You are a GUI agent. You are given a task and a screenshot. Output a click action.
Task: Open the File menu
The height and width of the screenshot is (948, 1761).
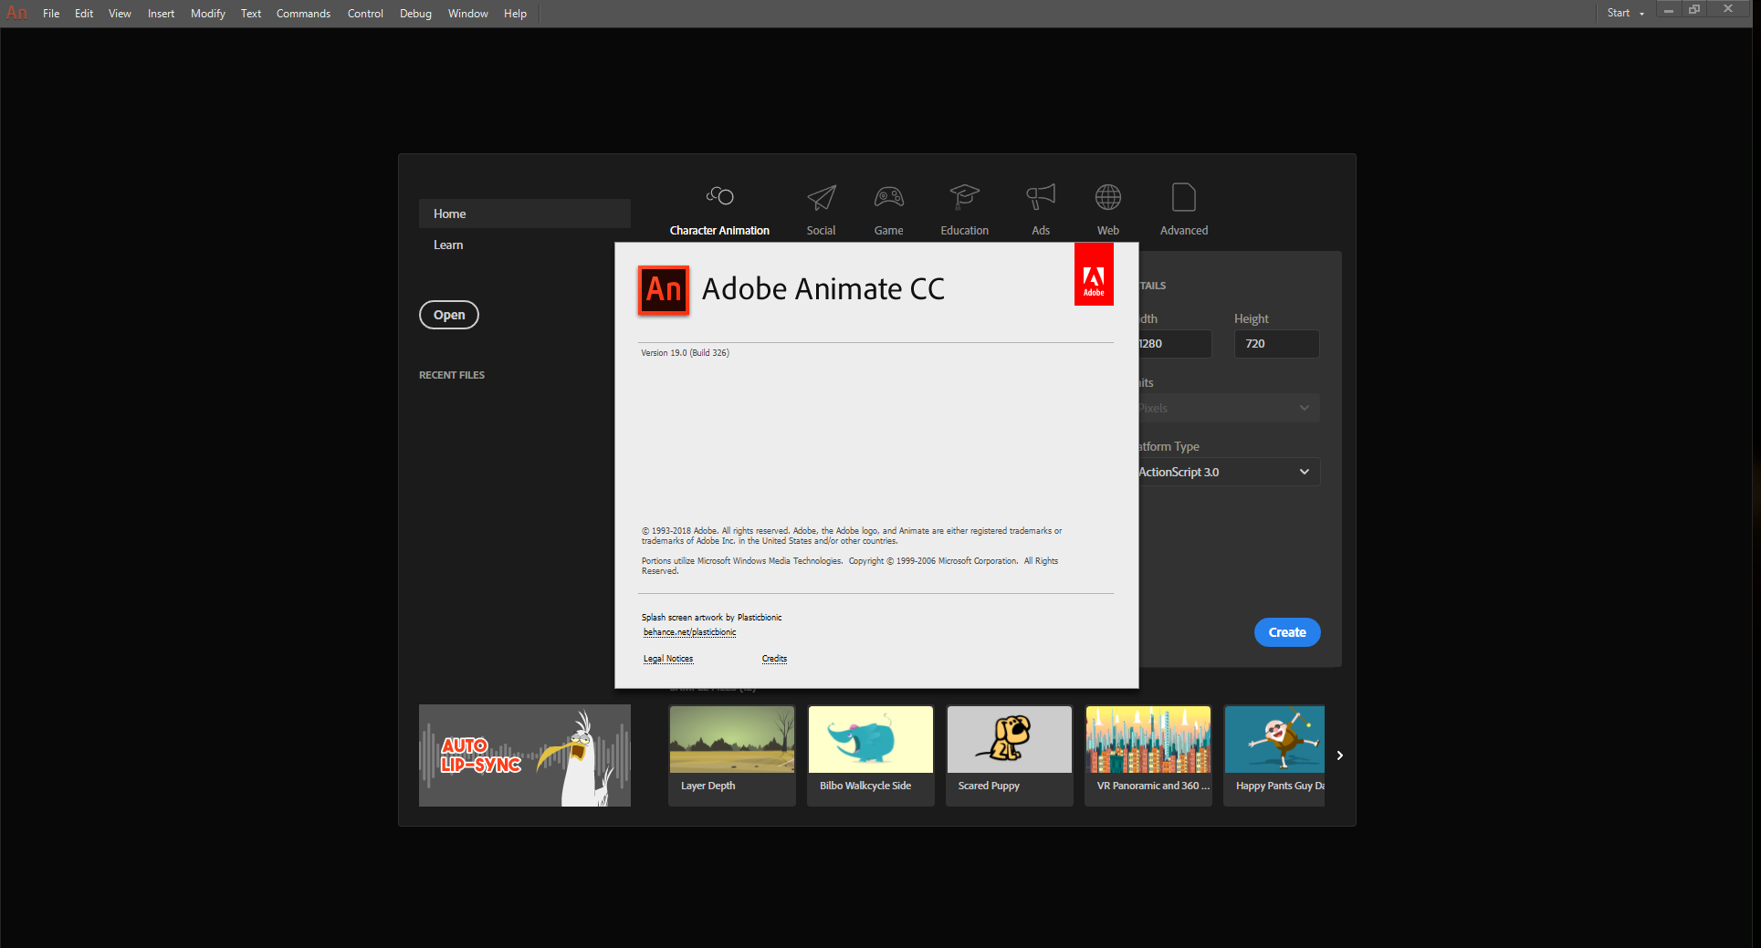51,13
